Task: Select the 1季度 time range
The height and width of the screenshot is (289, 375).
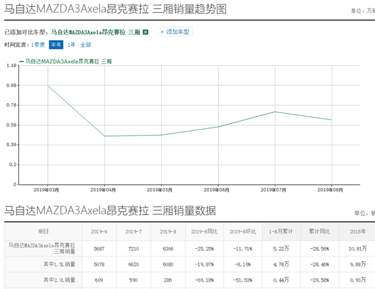Action: [38, 45]
